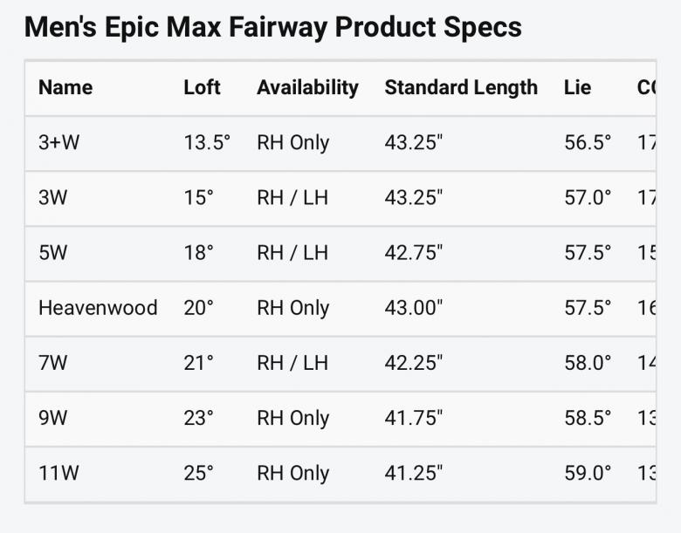Click the 42.25" standard length cell
Image resolution: width=681 pixels, height=533 pixels.
414,363
